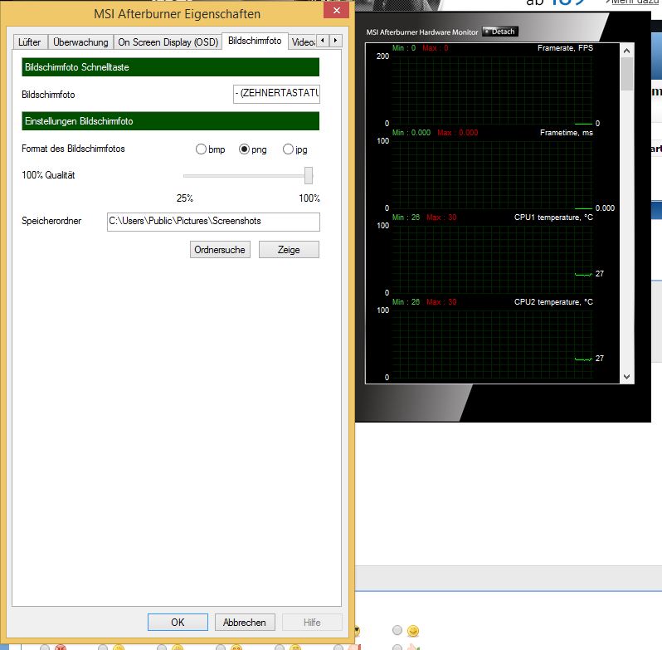Click the Bildschirmfoto Schnelltaste section header
Viewport: 662px width, 650px height.
171,67
